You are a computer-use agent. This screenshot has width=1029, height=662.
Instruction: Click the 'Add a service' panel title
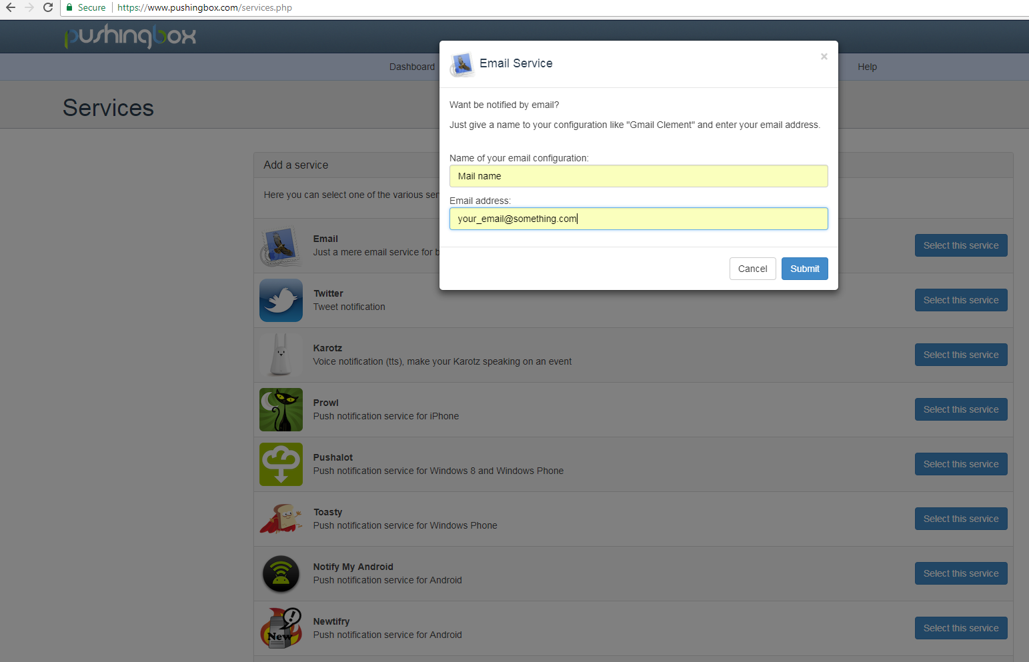[296, 165]
